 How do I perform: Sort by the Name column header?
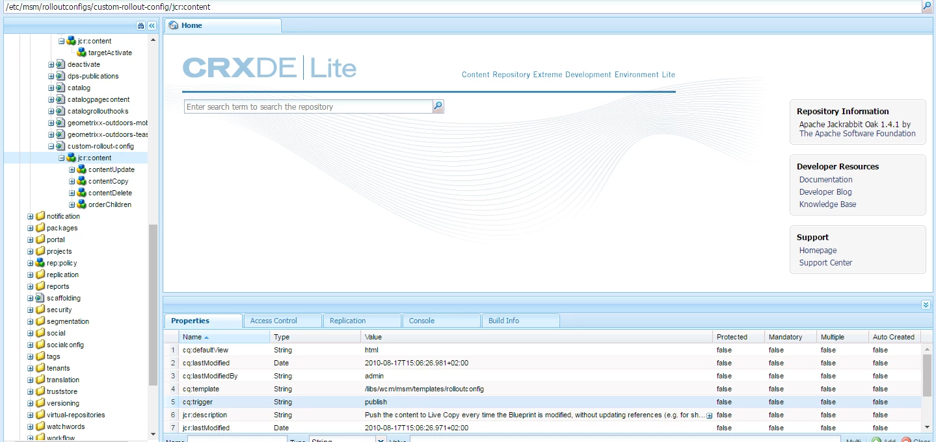pyautogui.click(x=224, y=337)
